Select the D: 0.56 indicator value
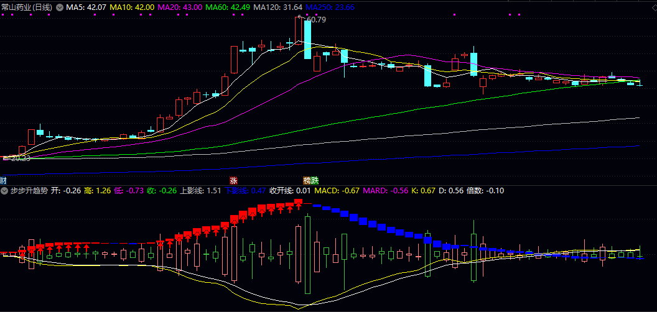The height and width of the screenshot is (312, 657). point(451,191)
